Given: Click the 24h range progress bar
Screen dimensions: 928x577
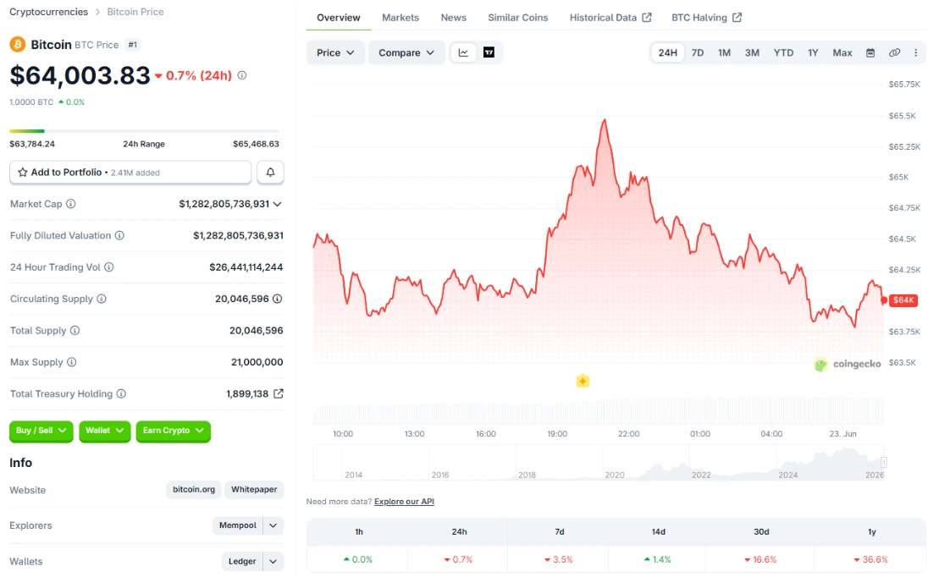Looking at the screenshot, I should [x=144, y=131].
